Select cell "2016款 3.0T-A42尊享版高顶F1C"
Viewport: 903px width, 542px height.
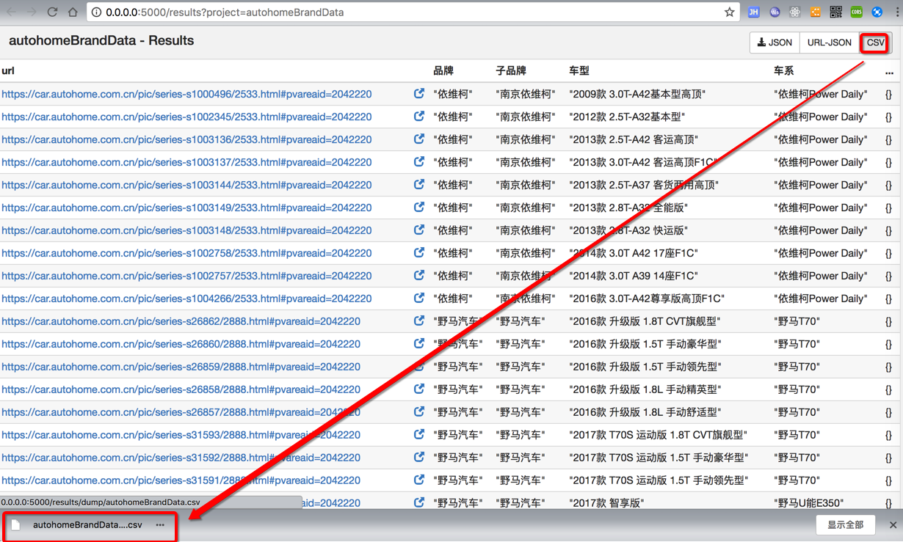click(x=647, y=299)
